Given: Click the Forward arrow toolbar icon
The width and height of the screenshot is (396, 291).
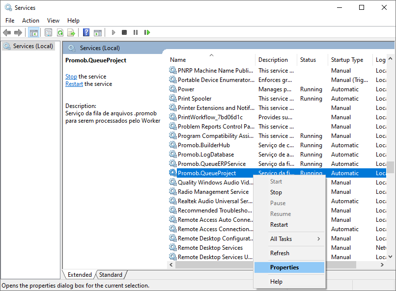Looking at the screenshot, I should tap(18, 32).
